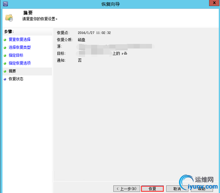Click the 恢复 button to start recovery
The width and height of the screenshot is (220, 193).
[152, 189]
